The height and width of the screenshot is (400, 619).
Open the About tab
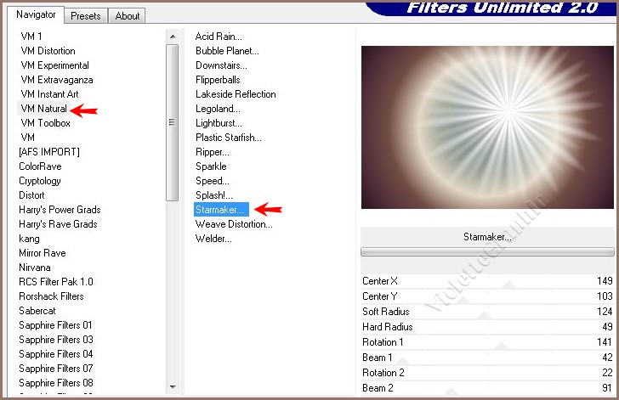[128, 16]
